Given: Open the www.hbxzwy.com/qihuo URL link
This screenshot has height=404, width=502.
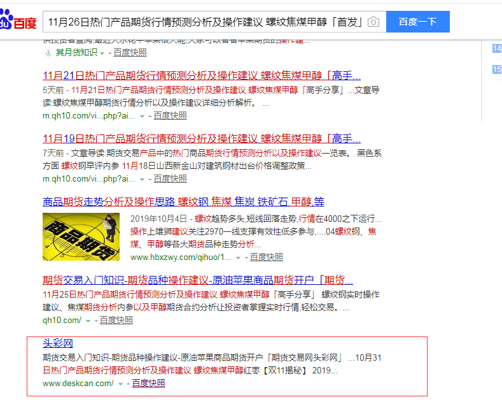Looking at the screenshot, I should pos(181,257).
